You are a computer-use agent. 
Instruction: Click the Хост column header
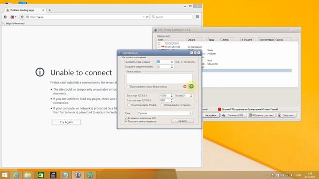[x=171, y=40]
